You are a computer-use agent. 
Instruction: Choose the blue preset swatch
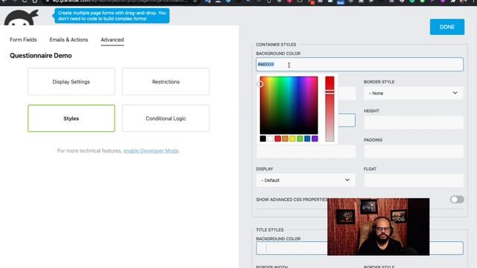[307, 138]
